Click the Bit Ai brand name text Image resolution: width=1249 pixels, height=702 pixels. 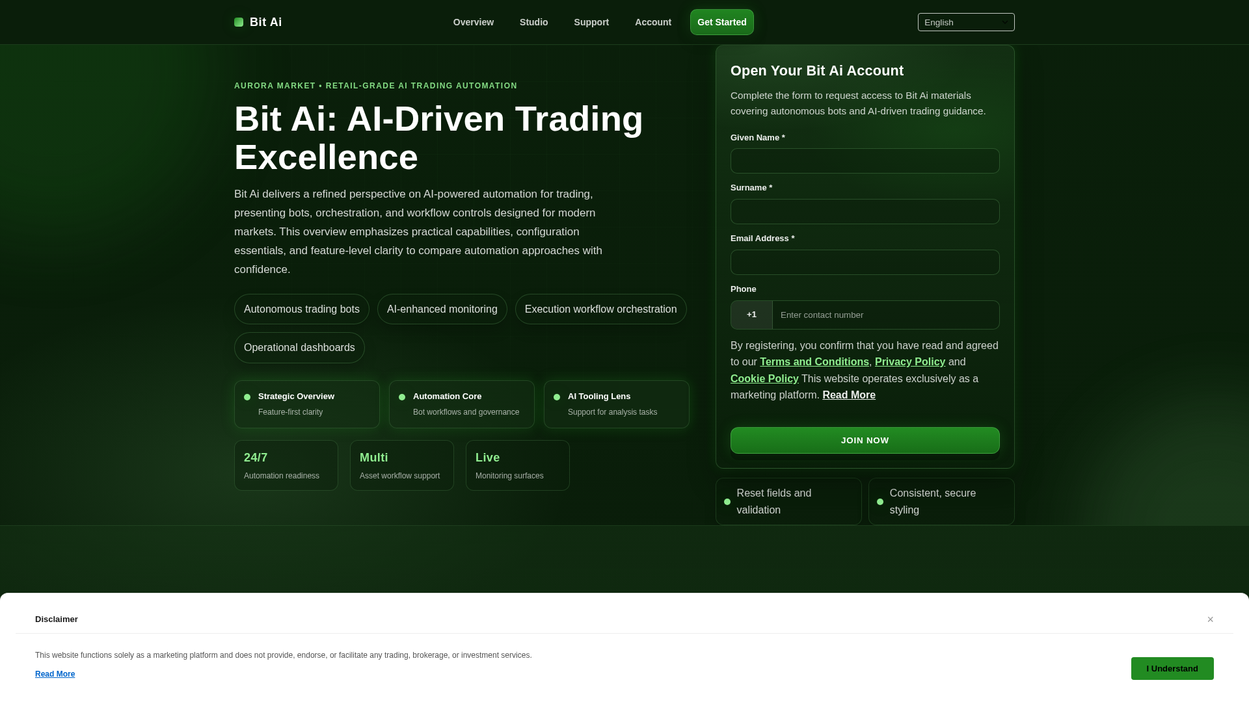click(x=266, y=22)
